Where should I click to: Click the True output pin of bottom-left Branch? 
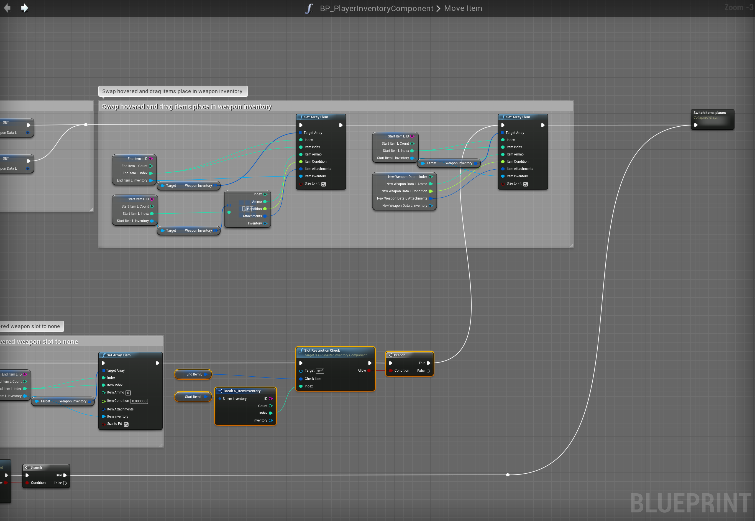pyautogui.click(x=65, y=475)
